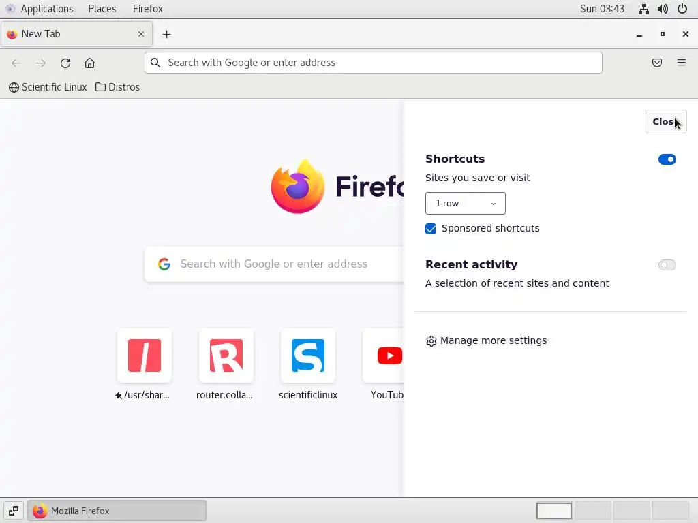698x523 pixels.
Task: Click the Manage more settings gear icon
Action: point(431,341)
